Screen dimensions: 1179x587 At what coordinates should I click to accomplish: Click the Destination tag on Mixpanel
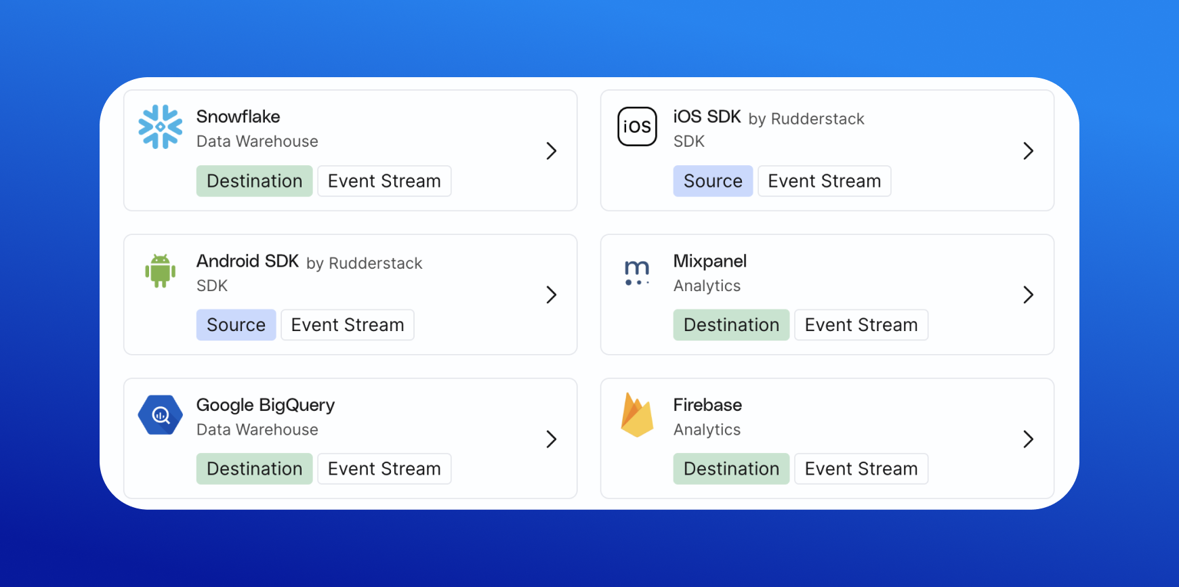(x=732, y=325)
